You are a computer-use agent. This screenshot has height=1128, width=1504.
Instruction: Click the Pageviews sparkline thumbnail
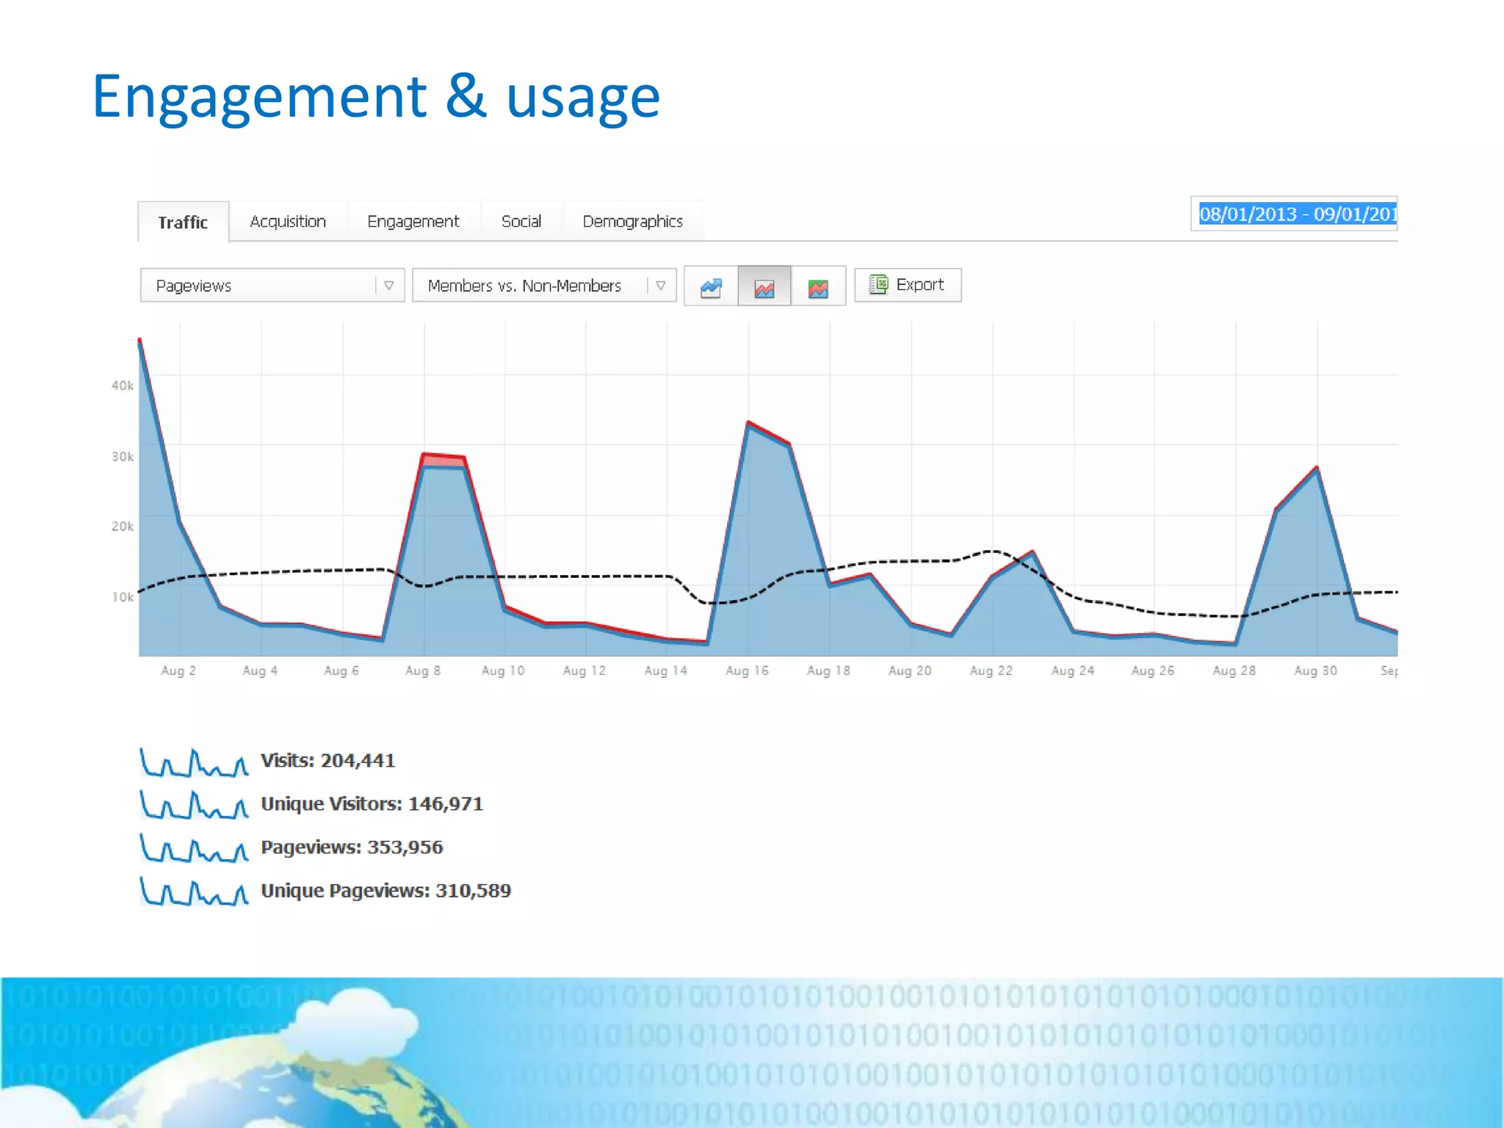pos(194,847)
